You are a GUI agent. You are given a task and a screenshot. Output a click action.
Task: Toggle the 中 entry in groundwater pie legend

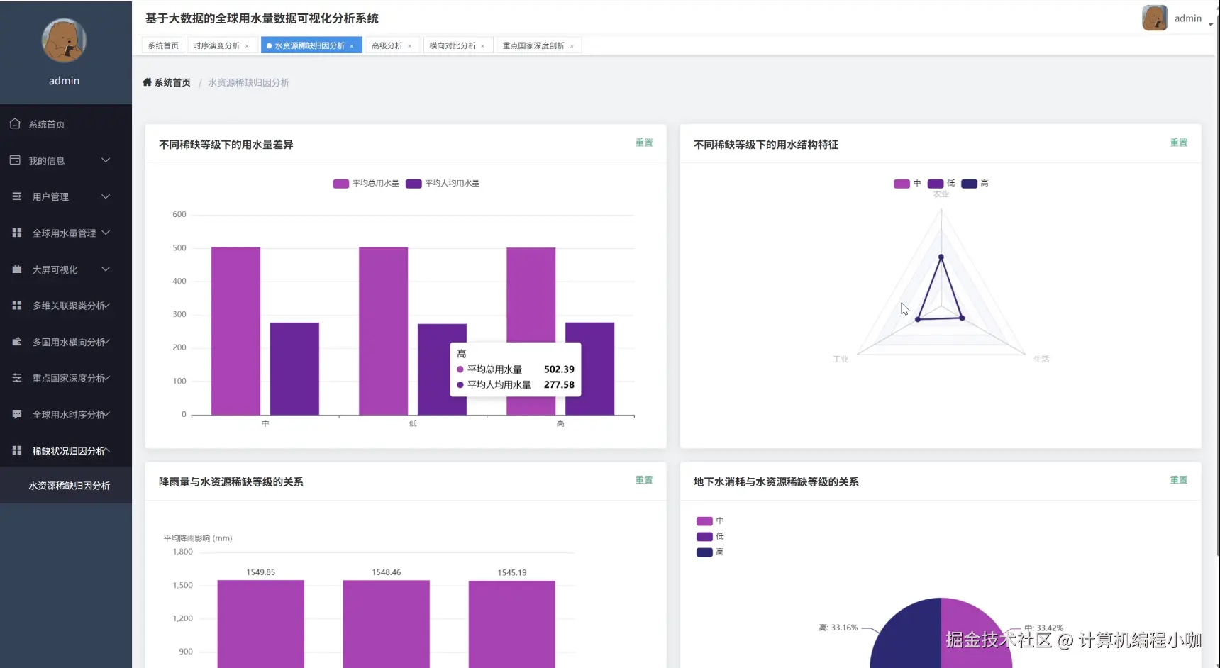tap(710, 521)
